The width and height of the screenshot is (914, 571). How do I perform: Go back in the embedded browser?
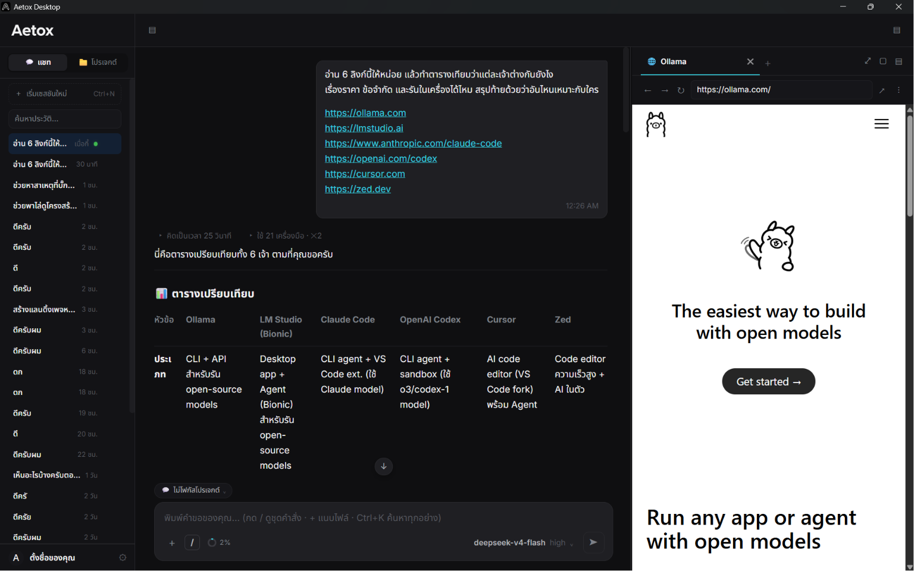click(x=648, y=90)
